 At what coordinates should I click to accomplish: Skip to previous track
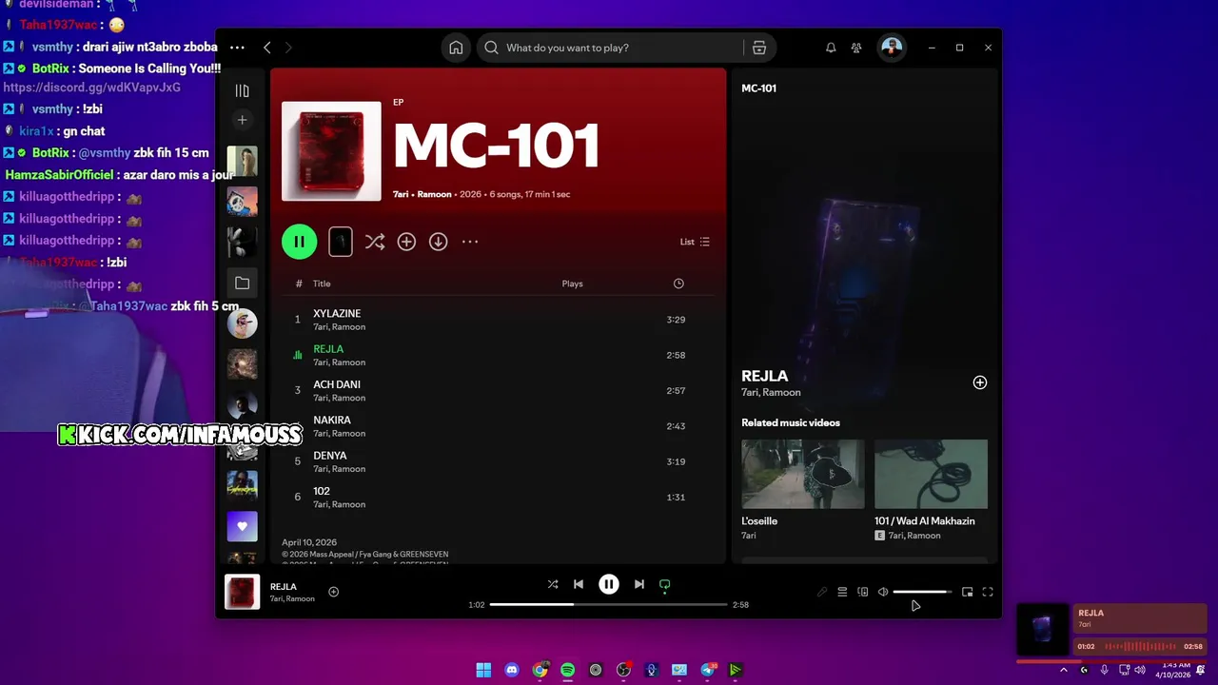coord(578,584)
